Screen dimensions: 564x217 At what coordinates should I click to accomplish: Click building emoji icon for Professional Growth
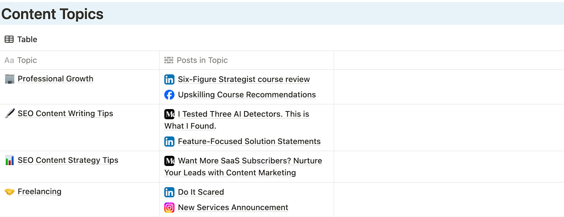coord(9,79)
